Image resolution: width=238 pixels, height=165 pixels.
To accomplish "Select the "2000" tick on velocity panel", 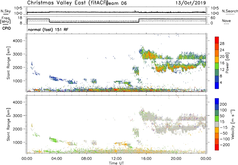I will (x=18, y=129).
